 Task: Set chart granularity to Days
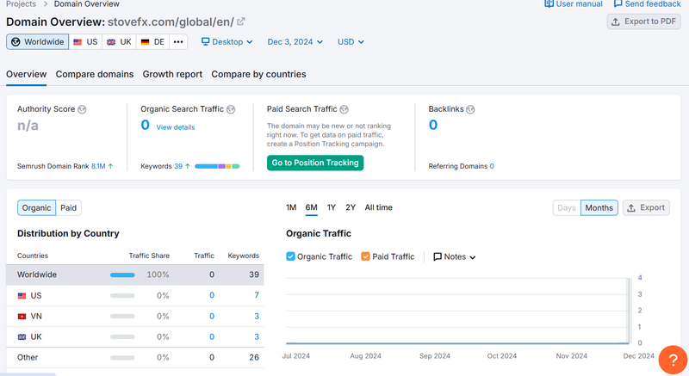tap(567, 208)
